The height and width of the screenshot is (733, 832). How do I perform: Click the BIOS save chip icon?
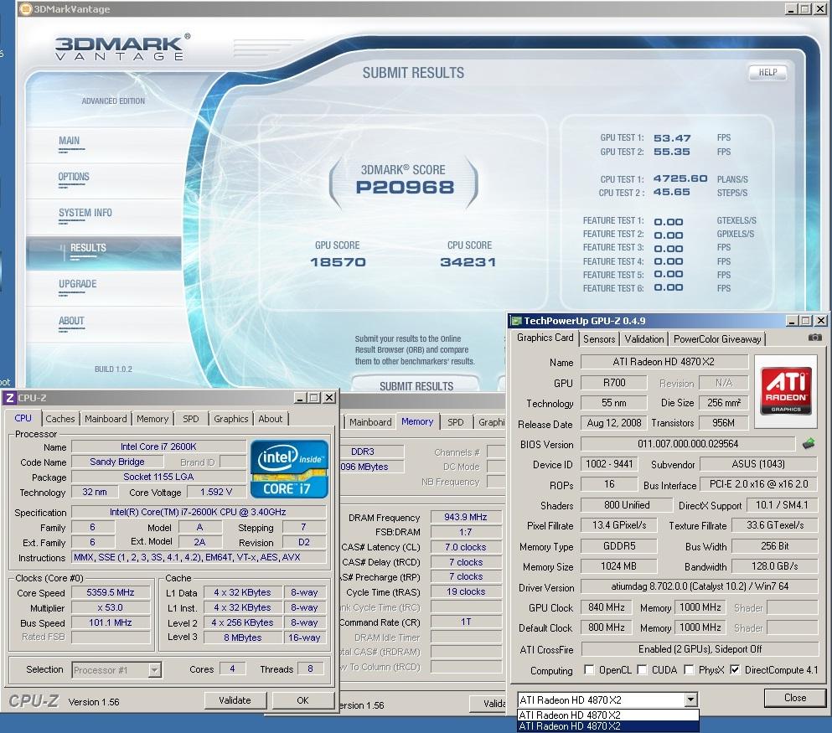pos(809,443)
